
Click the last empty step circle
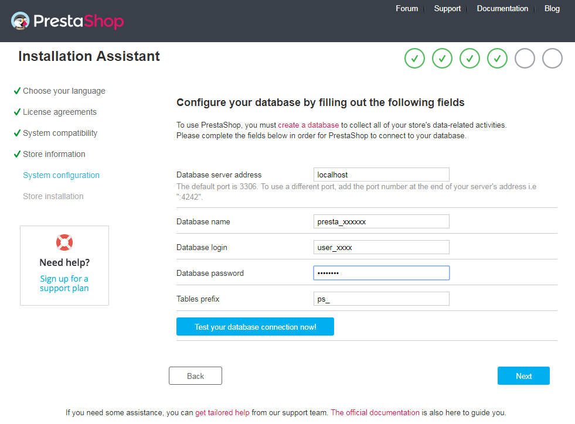pyautogui.click(x=552, y=58)
